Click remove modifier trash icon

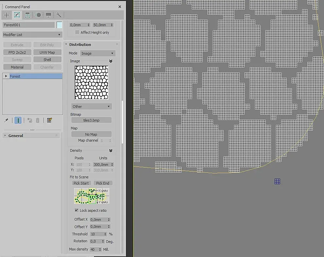38,120
